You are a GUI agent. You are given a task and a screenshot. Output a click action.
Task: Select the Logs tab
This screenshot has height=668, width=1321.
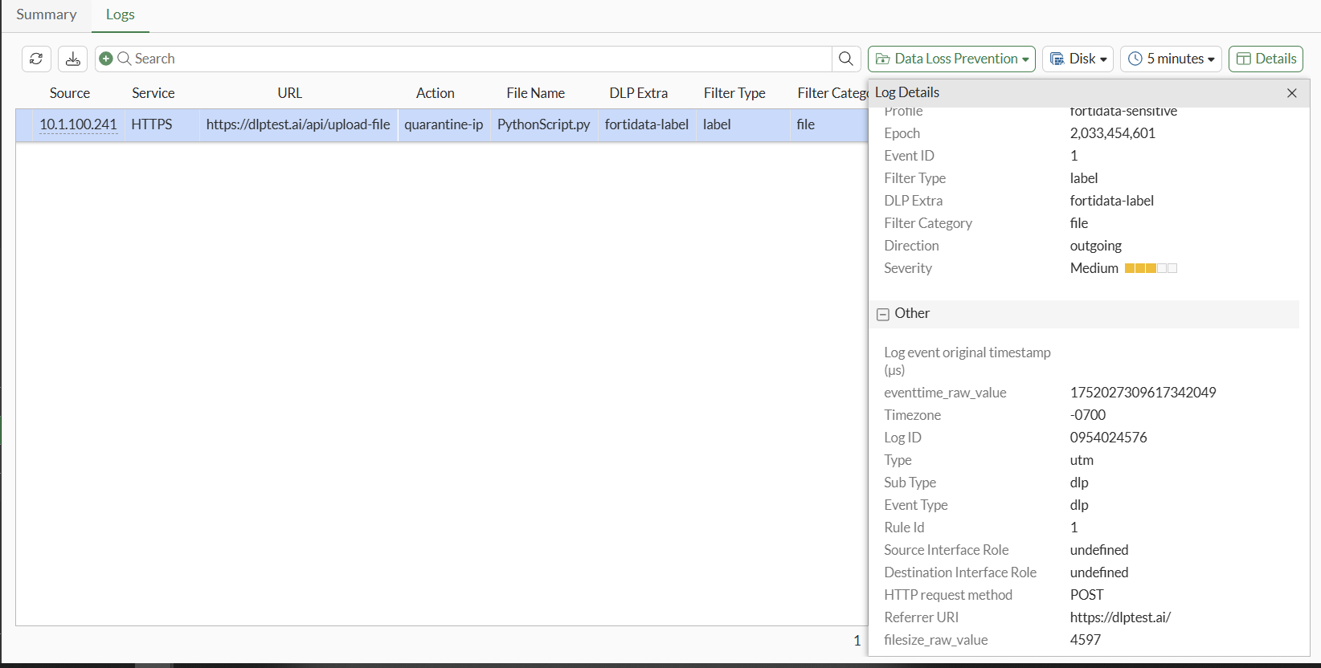point(121,14)
